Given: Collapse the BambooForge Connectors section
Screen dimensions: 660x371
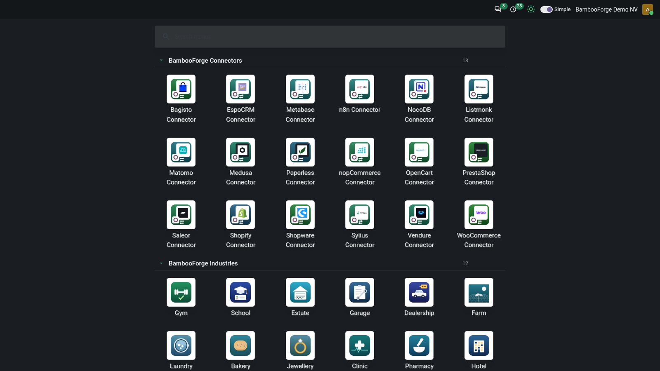Looking at the screenshot, I should pos(161,60).
